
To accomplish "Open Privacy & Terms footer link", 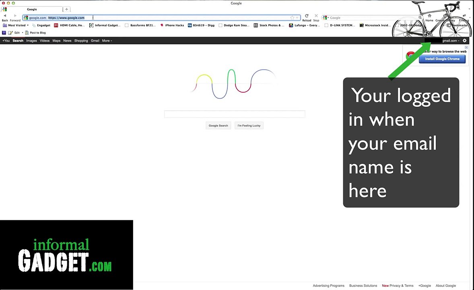I will point(402,286).
